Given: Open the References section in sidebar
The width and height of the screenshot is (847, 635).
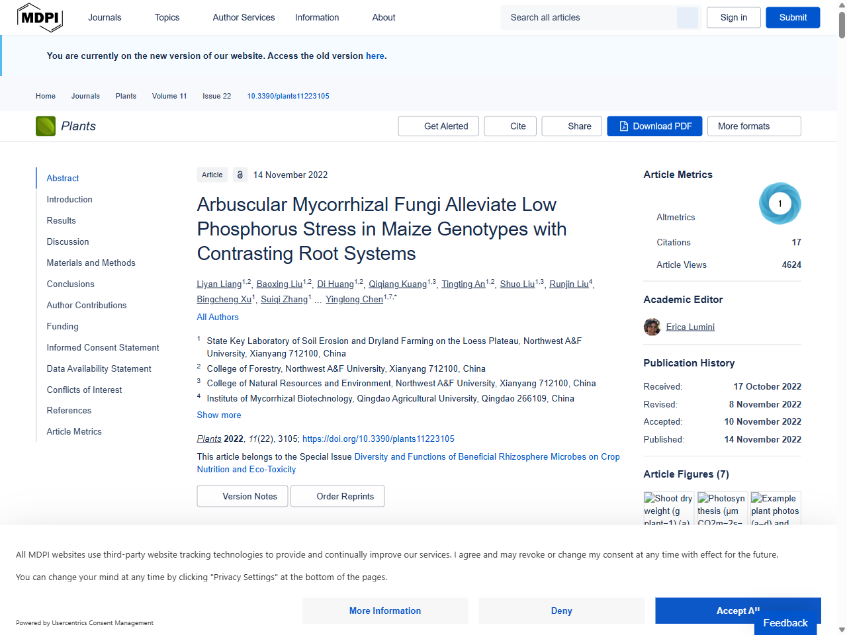Looking at the screenshot, I should point(69,411).
